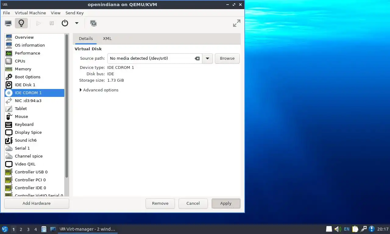Click EN keyboard layout indicator
Viewport: 390px width, 234px height.
(x=347, y=229)
